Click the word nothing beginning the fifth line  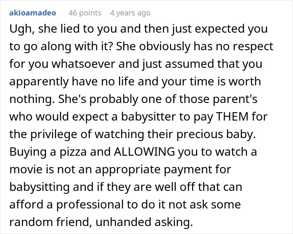[31, 100]
